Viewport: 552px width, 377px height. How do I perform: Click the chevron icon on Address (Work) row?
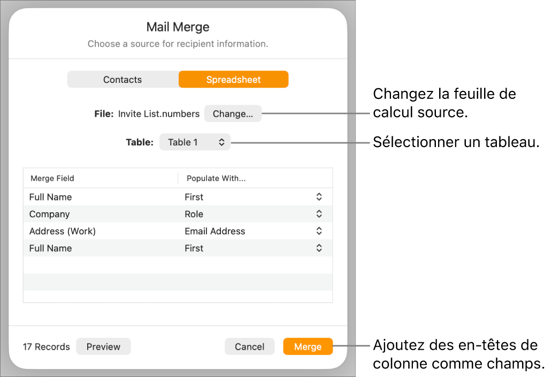point(319,231)
